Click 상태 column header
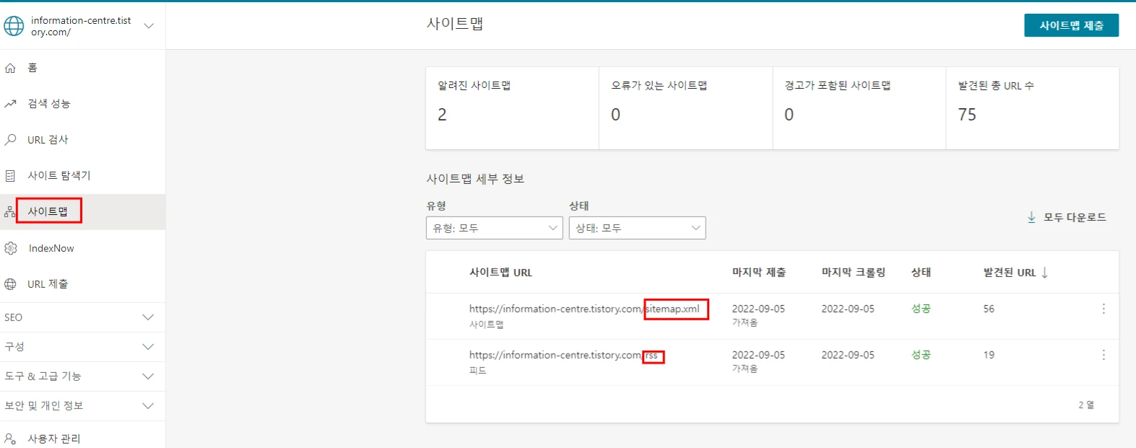The height and width of the screenshot is (448, 1136). click(921, 273)
